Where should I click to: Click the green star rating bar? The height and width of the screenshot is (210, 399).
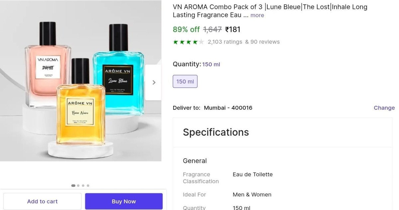pos(188,41)
